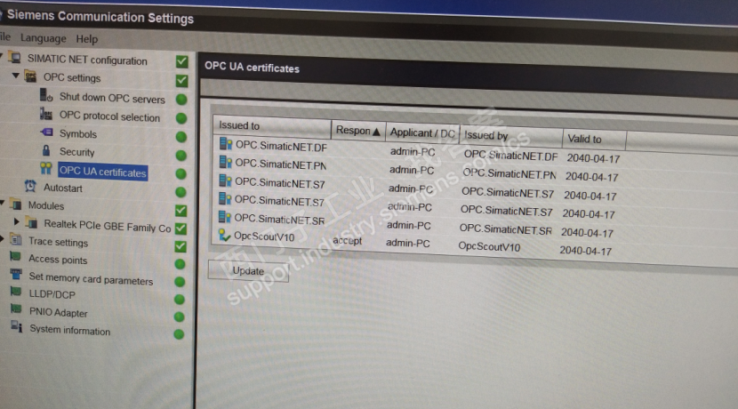Open the Help menu

[x=87, y=39]
